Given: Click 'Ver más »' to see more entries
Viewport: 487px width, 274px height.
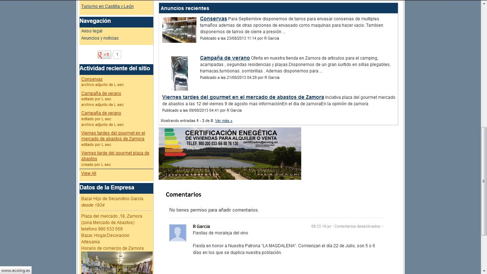Looking at the screenshot, I should coord(224,121).
